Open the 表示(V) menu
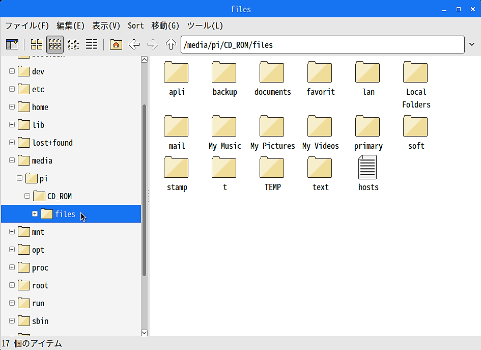 point(106,26)
